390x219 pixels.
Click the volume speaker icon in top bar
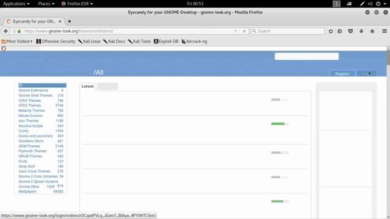(370, 4)
